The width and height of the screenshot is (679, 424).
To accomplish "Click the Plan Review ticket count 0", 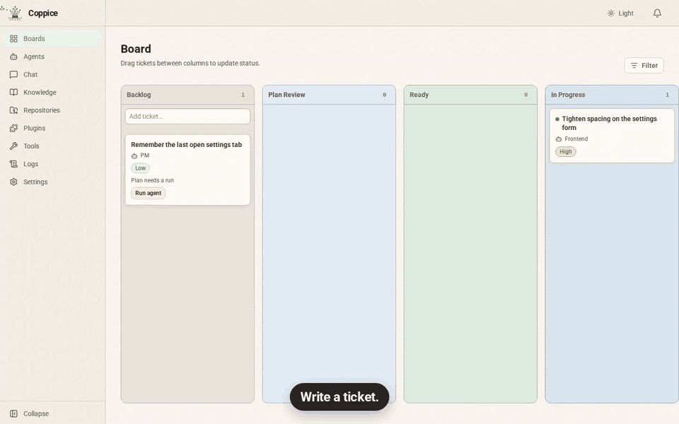I will point(385,95).
